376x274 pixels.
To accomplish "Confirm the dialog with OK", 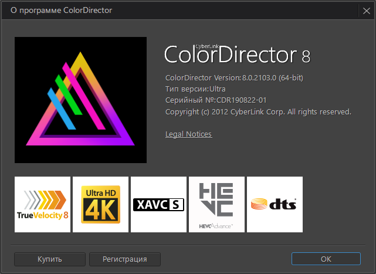I will (326, 259).
